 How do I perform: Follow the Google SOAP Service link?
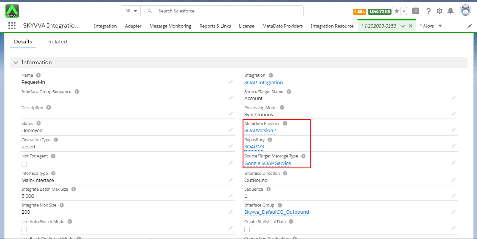tap(267, 163)
